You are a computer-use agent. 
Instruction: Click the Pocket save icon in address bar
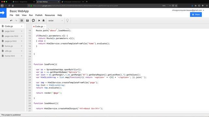click(x=173, y=6)
